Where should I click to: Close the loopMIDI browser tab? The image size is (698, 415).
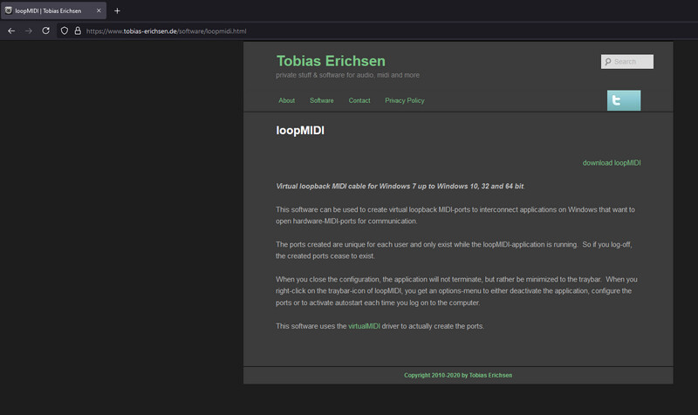(x=99, y=10)
